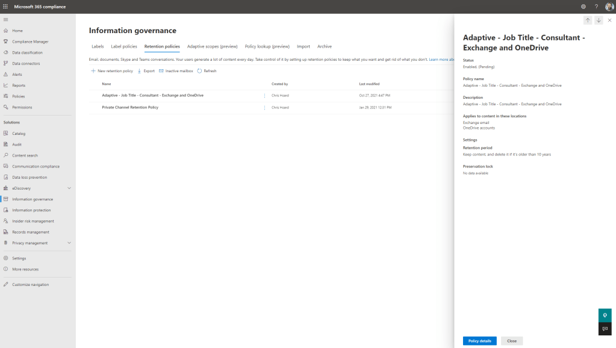
Task: Click New retention policy
Action: (x=112, y=71)
